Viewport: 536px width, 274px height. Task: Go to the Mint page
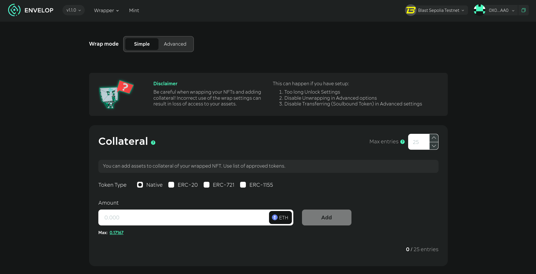click(134, 10)
